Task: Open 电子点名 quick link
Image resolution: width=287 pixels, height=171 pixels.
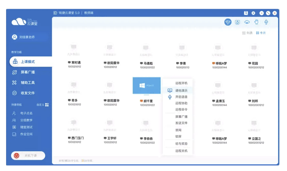Action: (26, 113)
